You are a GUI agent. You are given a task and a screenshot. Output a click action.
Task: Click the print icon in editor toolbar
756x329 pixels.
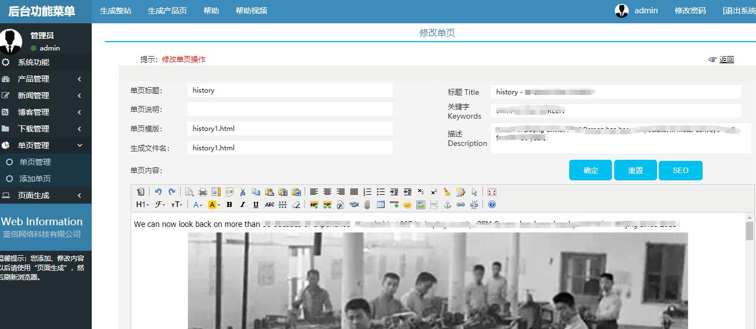(x=203, y=192)
